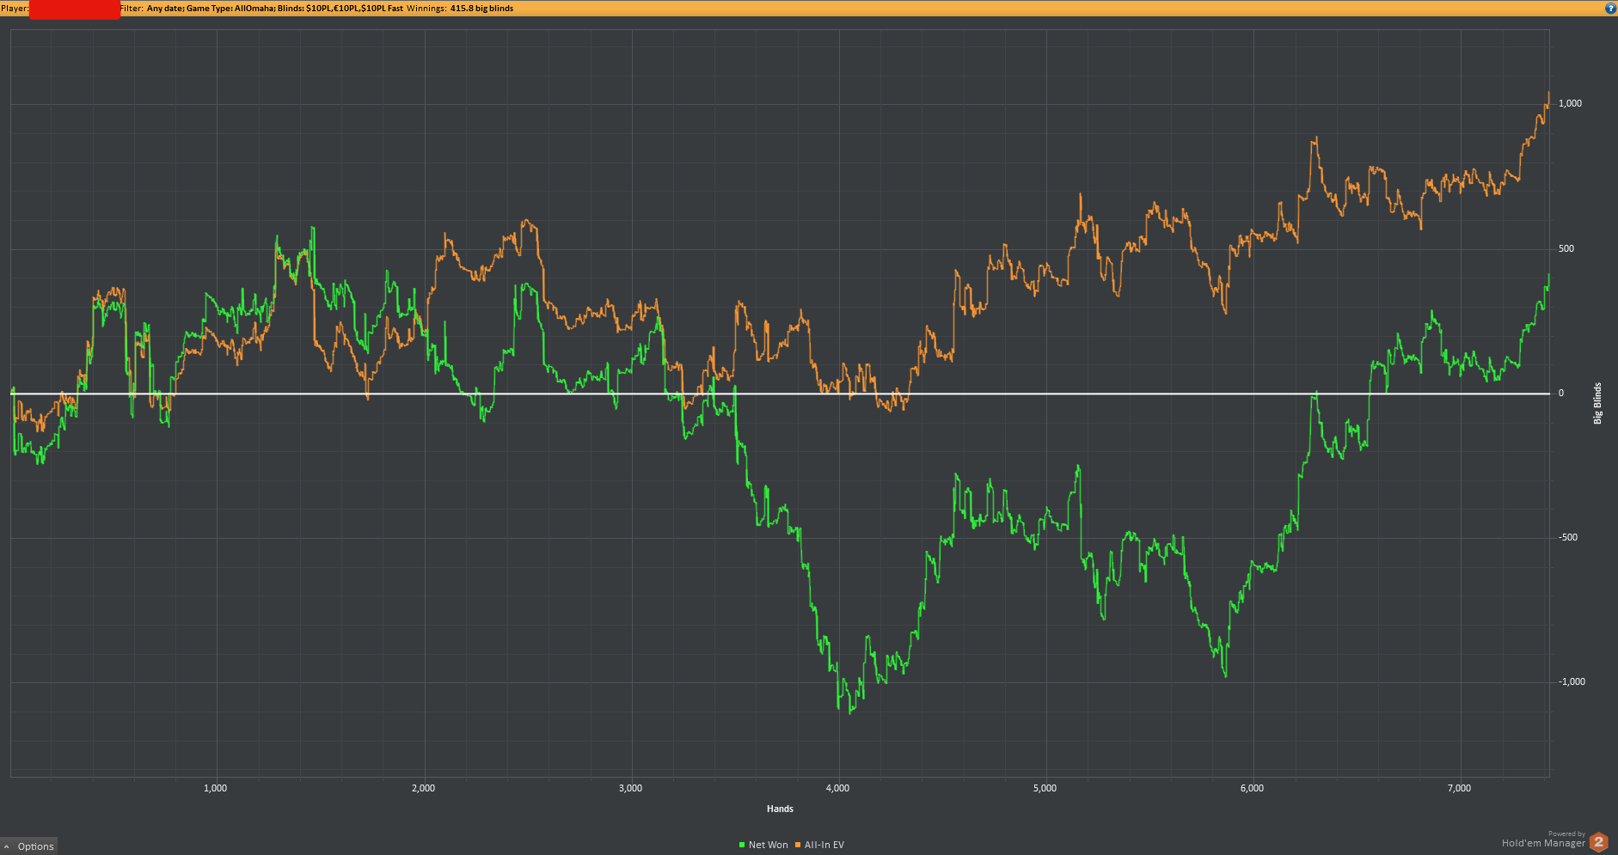Click the Filter: label in the header
Viewport: 1618px width, 855px height.
pos(132,9)
